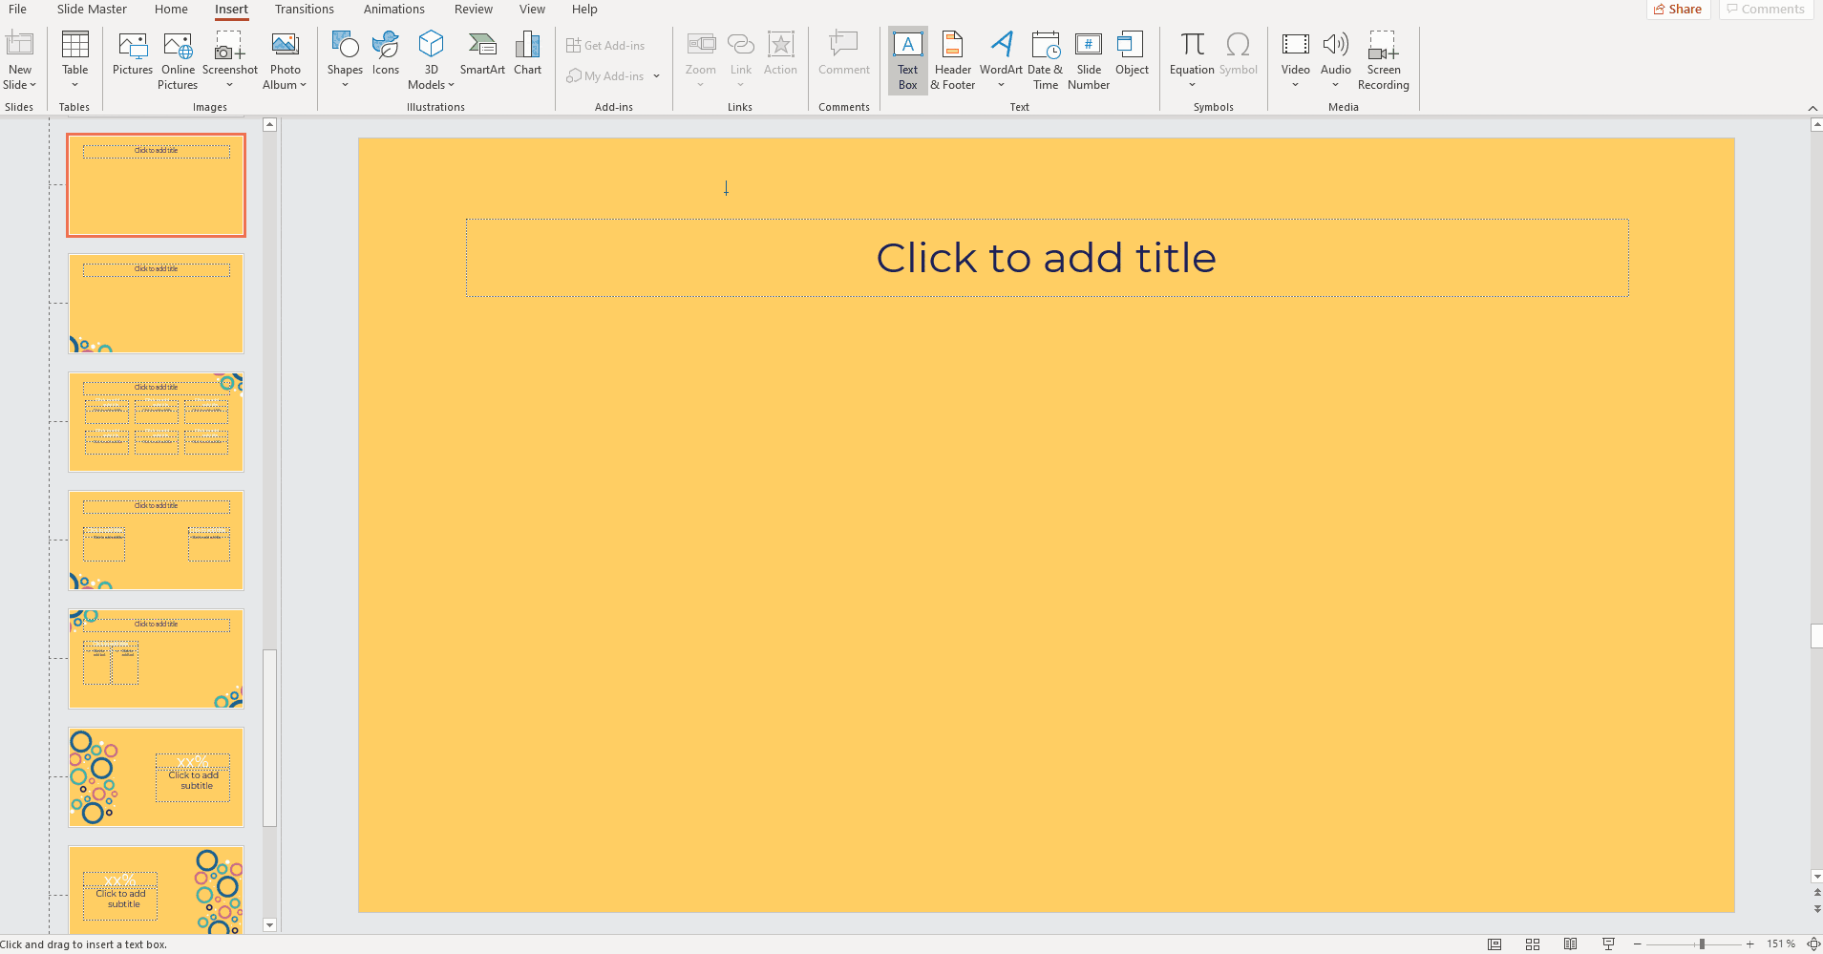Add Header & Footer

tap(952, 59)
